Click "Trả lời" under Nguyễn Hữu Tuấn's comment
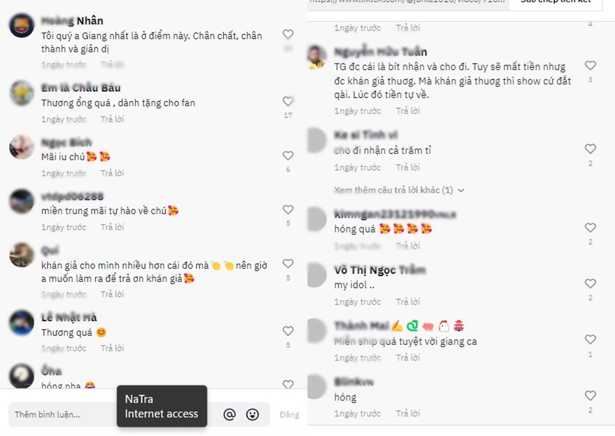Screen dimensions: 615x436 click(x=408, y=111)
